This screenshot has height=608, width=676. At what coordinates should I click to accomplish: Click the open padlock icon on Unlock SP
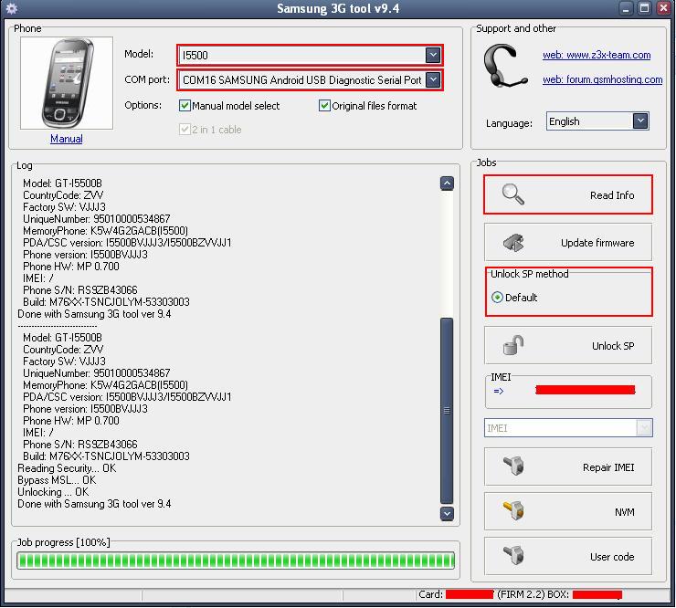[x=513, y=345]
